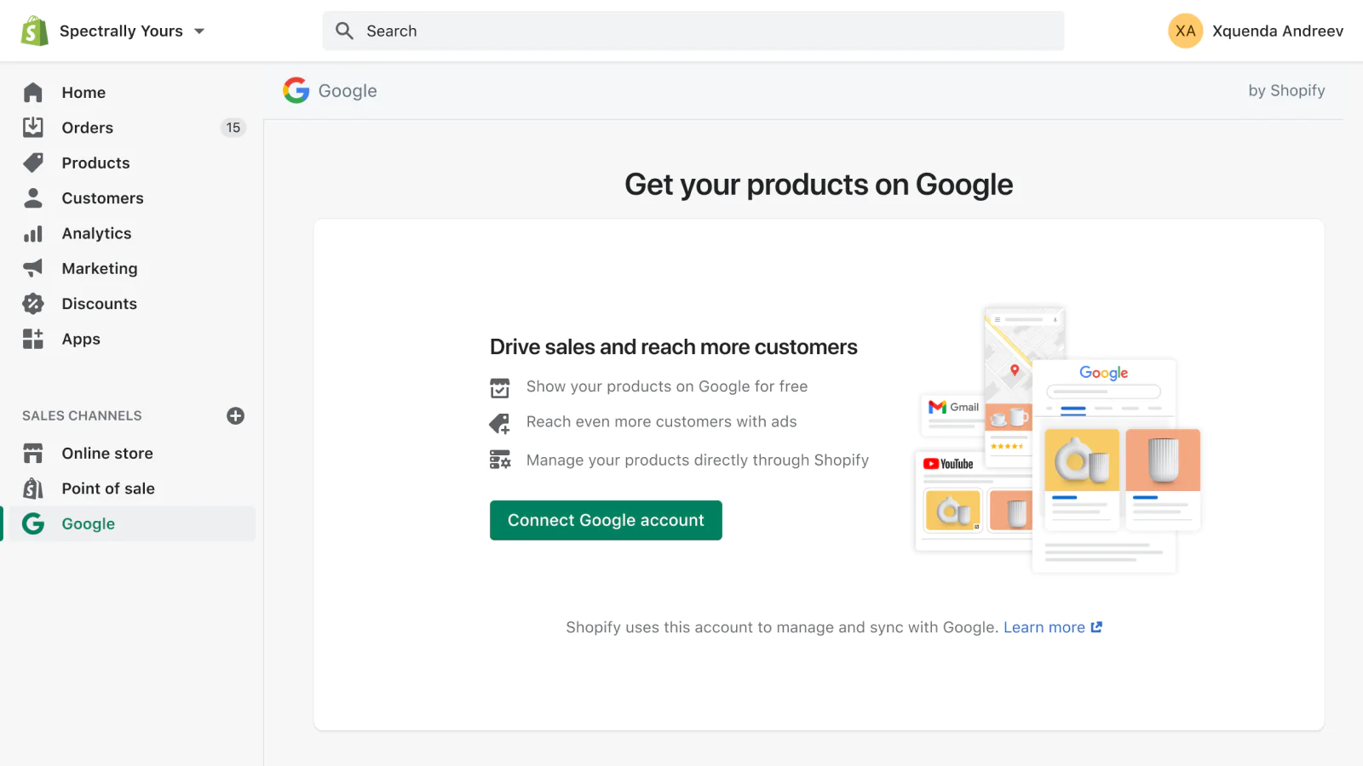The width and height of the screenshot is (1363, 766).
Task: Open Apps in the sidebar
Action: tap(81, 339)
